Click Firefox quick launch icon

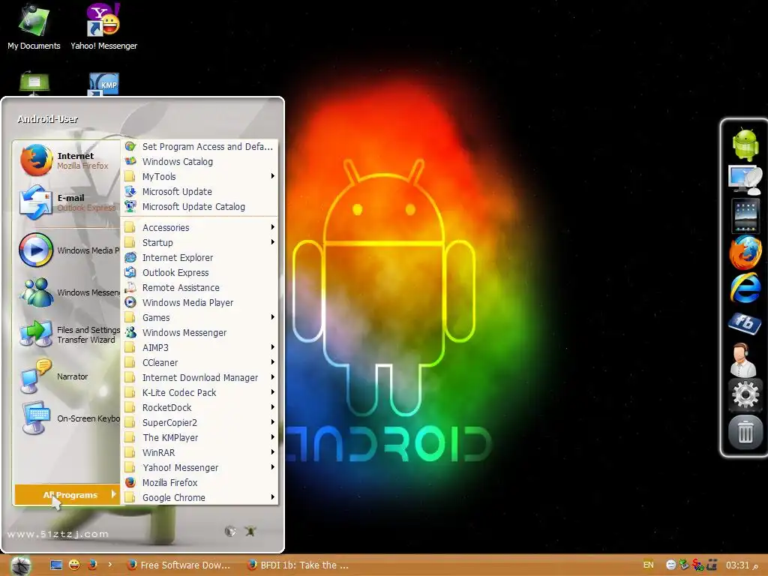click(92, 565)
